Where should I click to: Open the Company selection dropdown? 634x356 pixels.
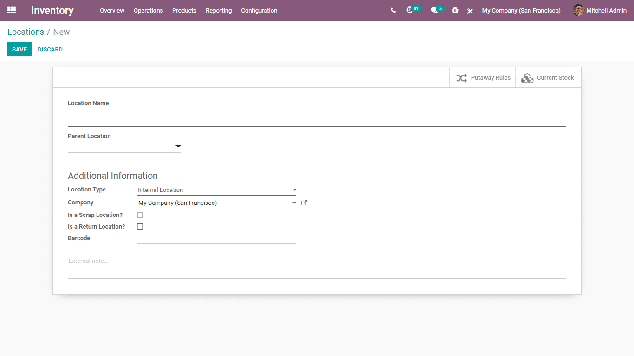click(x=217, y=203)
